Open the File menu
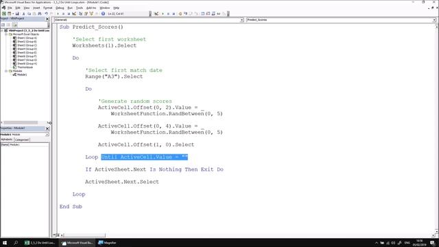The height and width of the screenshot is (247, 439). (10, 8)
